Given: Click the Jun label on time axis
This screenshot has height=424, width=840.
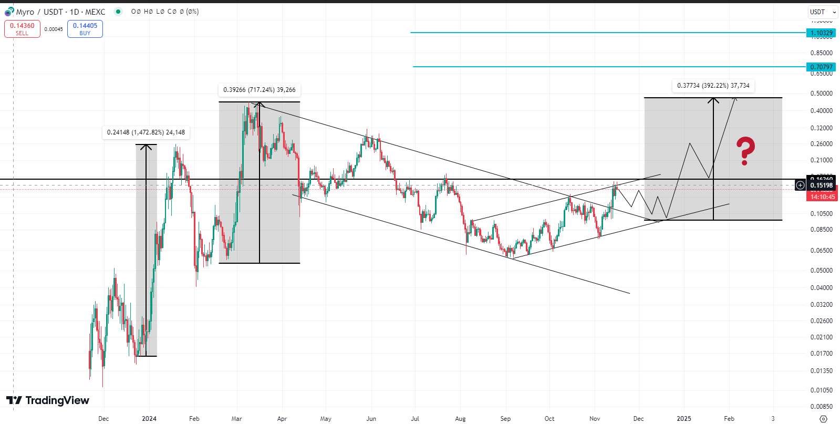Looking at the screenshot, I should 371,419.
